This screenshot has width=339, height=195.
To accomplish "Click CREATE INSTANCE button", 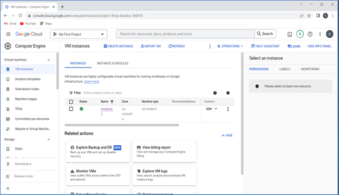I will pyautogui.click(x=118, y=46).
